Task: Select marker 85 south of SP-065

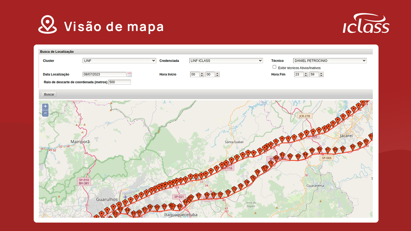Action: click(312, 150)
